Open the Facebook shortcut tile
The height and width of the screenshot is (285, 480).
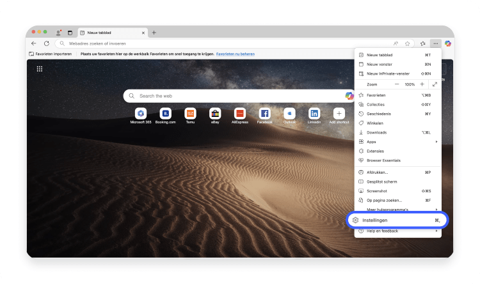(265, 116)
